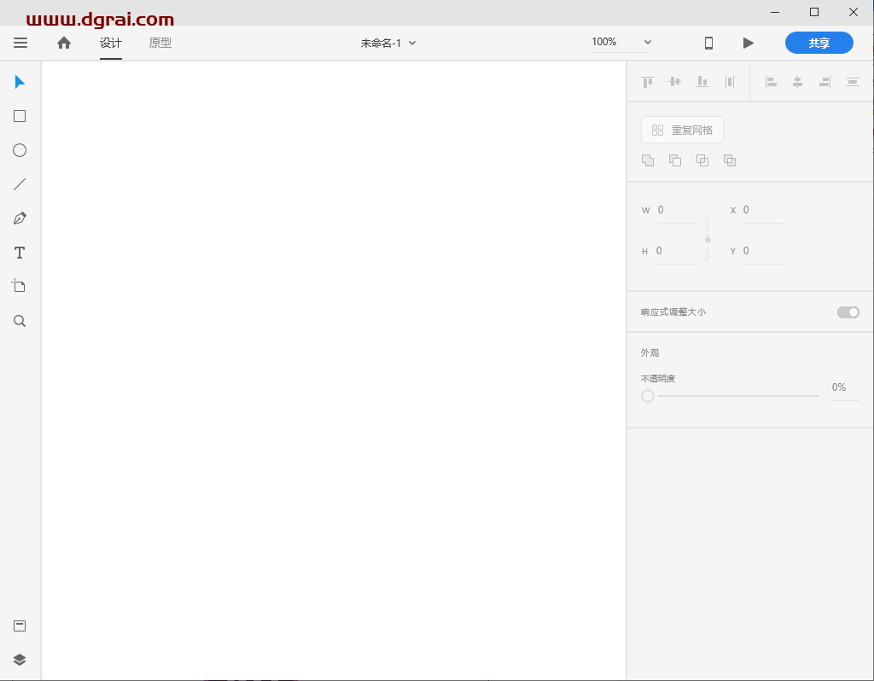Select the Ellipse tool
This screenshot has height=681, width=874.
coord(20,150)
